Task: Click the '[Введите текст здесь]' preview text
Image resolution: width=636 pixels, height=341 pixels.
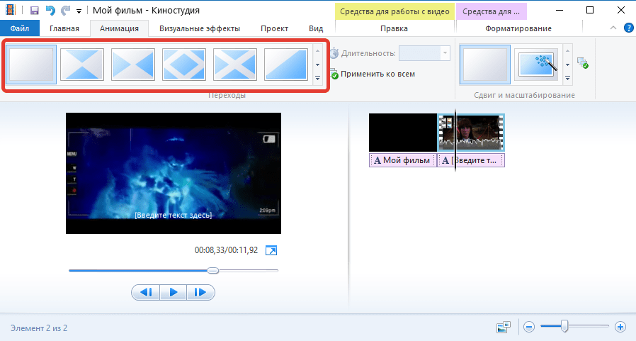Action: pyautogui.click(x=174, y=215)
